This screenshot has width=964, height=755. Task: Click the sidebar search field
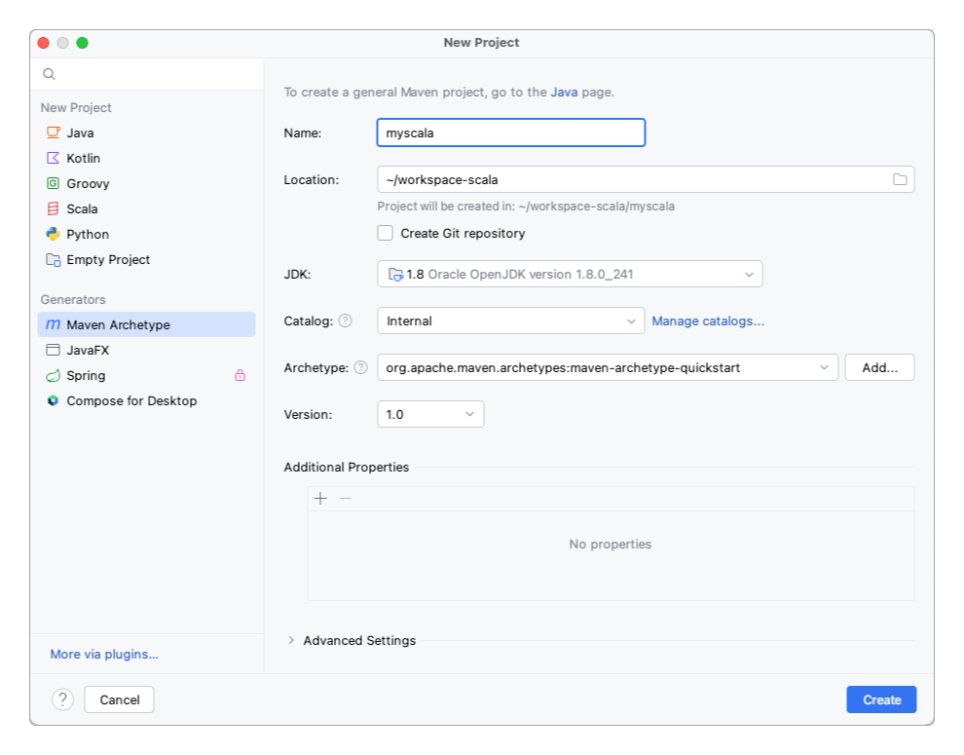coord(146,74)
